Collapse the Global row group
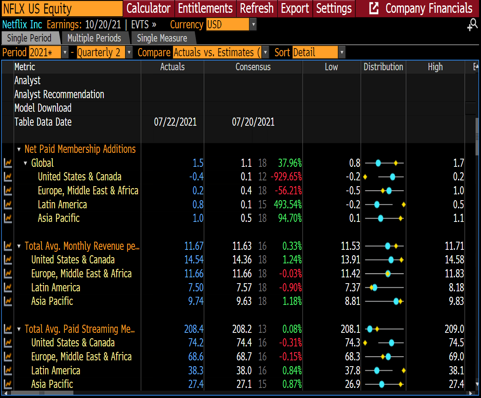The image size is (481, 398). point(26,163)
